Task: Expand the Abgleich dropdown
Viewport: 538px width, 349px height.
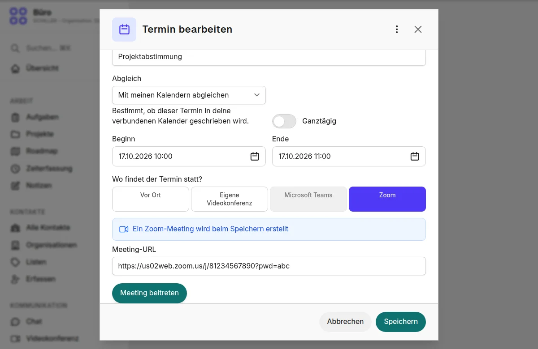Action: point(189,95)
